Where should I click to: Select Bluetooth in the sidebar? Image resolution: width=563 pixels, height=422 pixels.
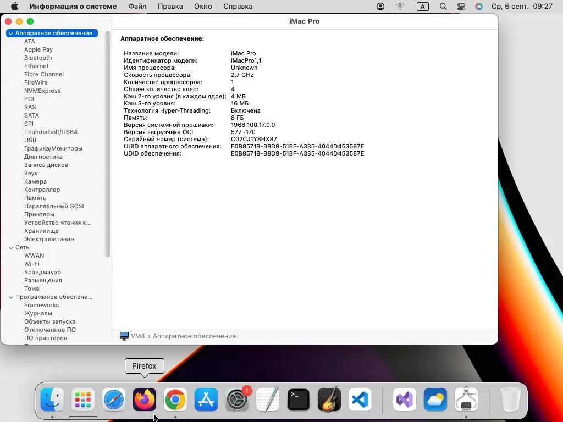[38, 58]
